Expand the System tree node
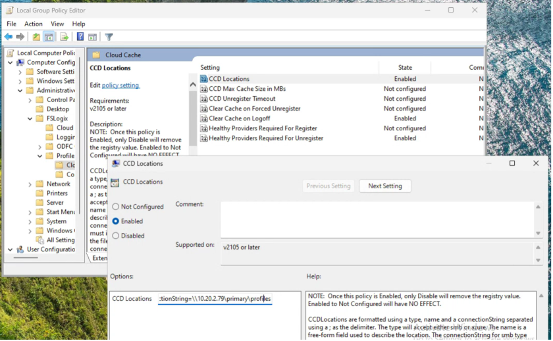Screen dimensions: 553x341 [x=30, y=221]
